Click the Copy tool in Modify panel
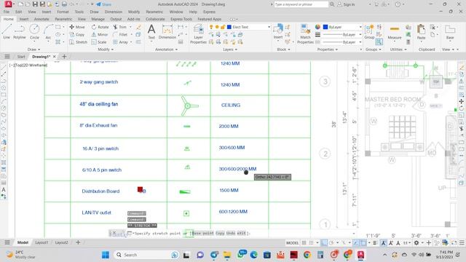The height and width of the screenshot is (262, 466). pos(77,34)
